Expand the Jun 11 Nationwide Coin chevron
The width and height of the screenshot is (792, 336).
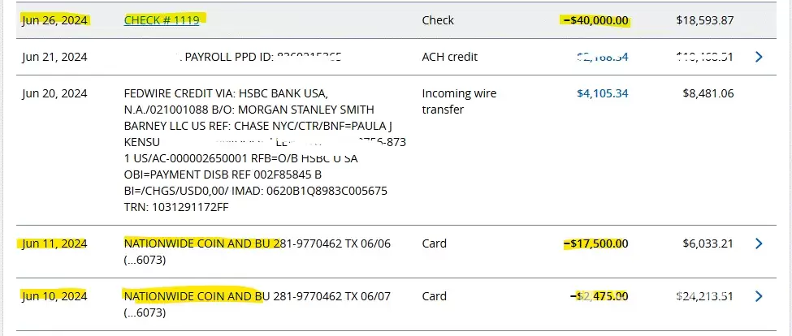click(x=759, y=243)
